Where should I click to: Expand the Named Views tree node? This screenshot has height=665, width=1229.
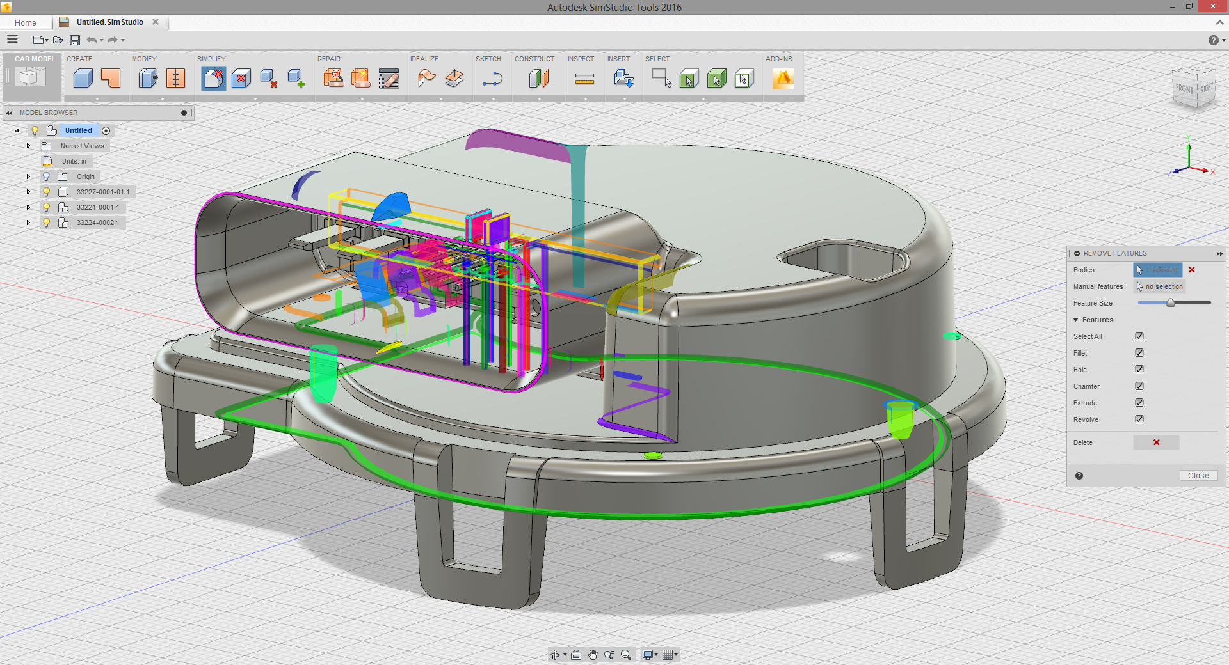28,146
